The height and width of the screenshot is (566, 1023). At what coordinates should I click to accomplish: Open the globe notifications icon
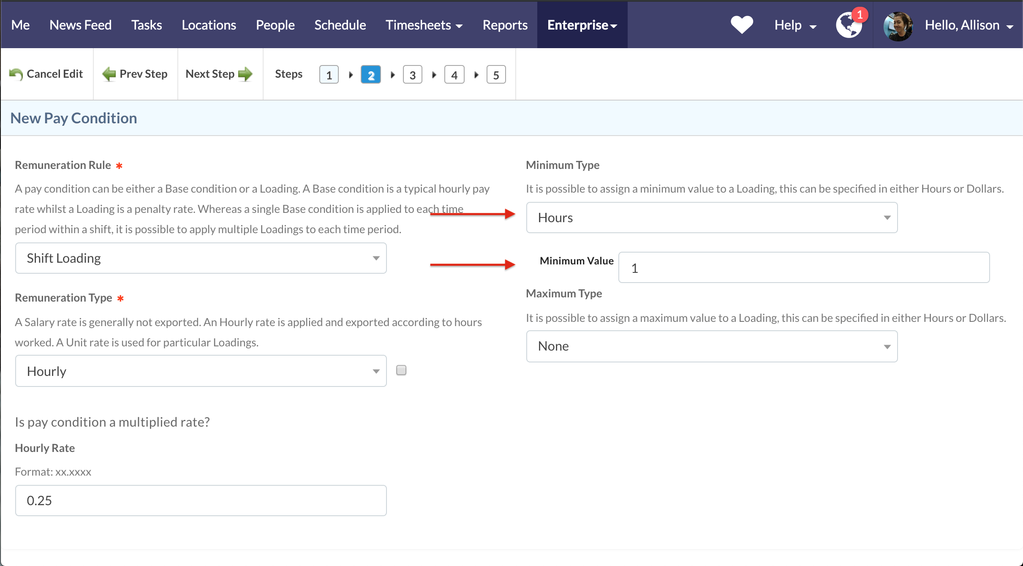click(x=849, y=25)
